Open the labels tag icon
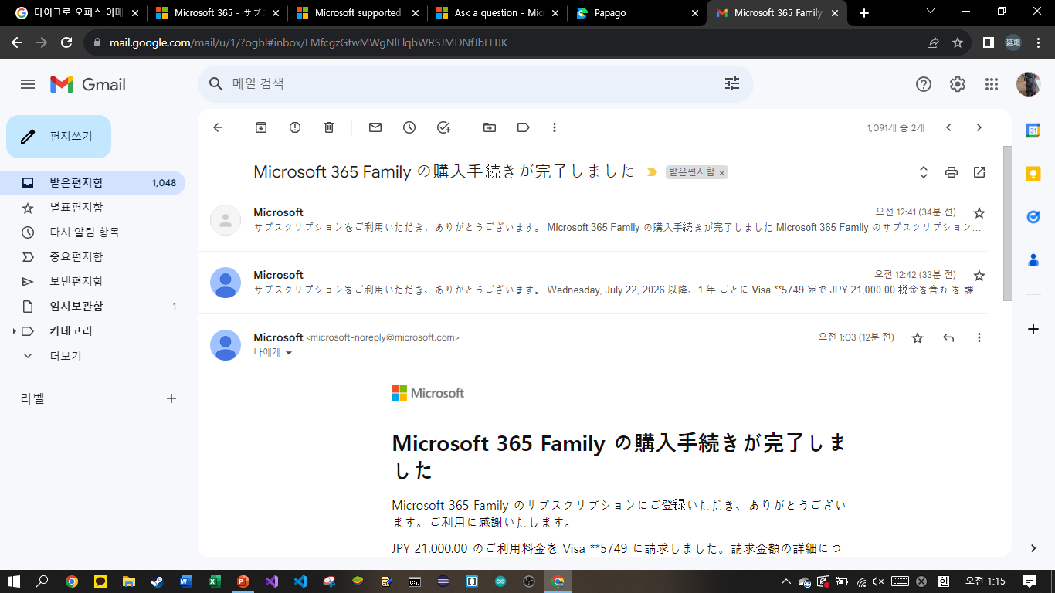 (x=524, y=127)
